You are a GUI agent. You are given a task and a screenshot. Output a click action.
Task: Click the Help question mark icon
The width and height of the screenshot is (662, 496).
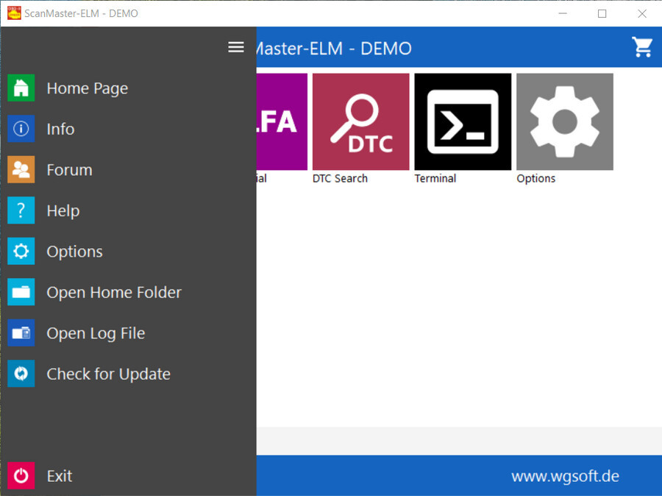click(x=21, y=210)
